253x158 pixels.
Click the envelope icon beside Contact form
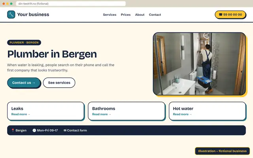click(x=65, y=130)
